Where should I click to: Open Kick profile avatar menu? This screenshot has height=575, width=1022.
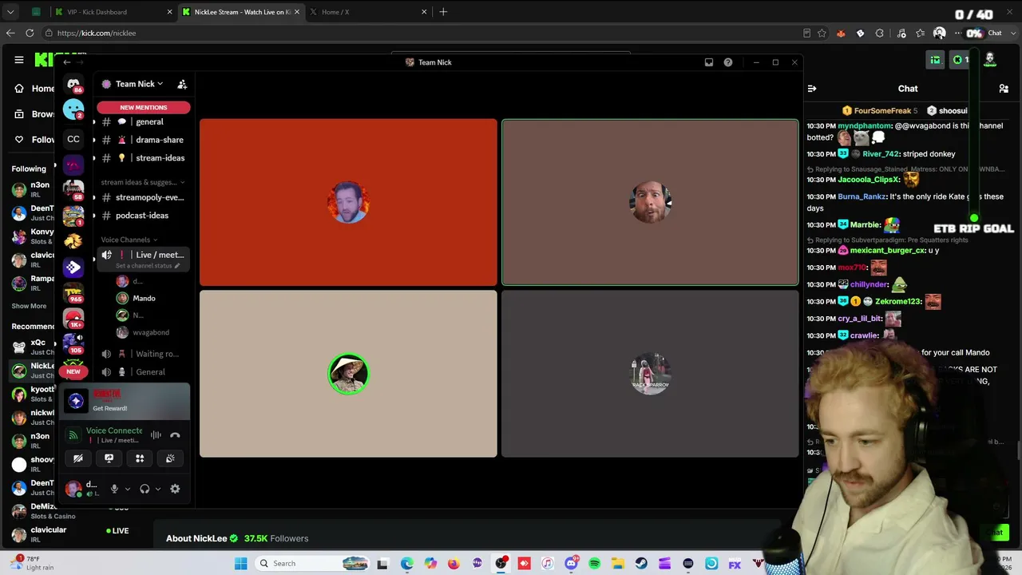(x=990, y=59)
